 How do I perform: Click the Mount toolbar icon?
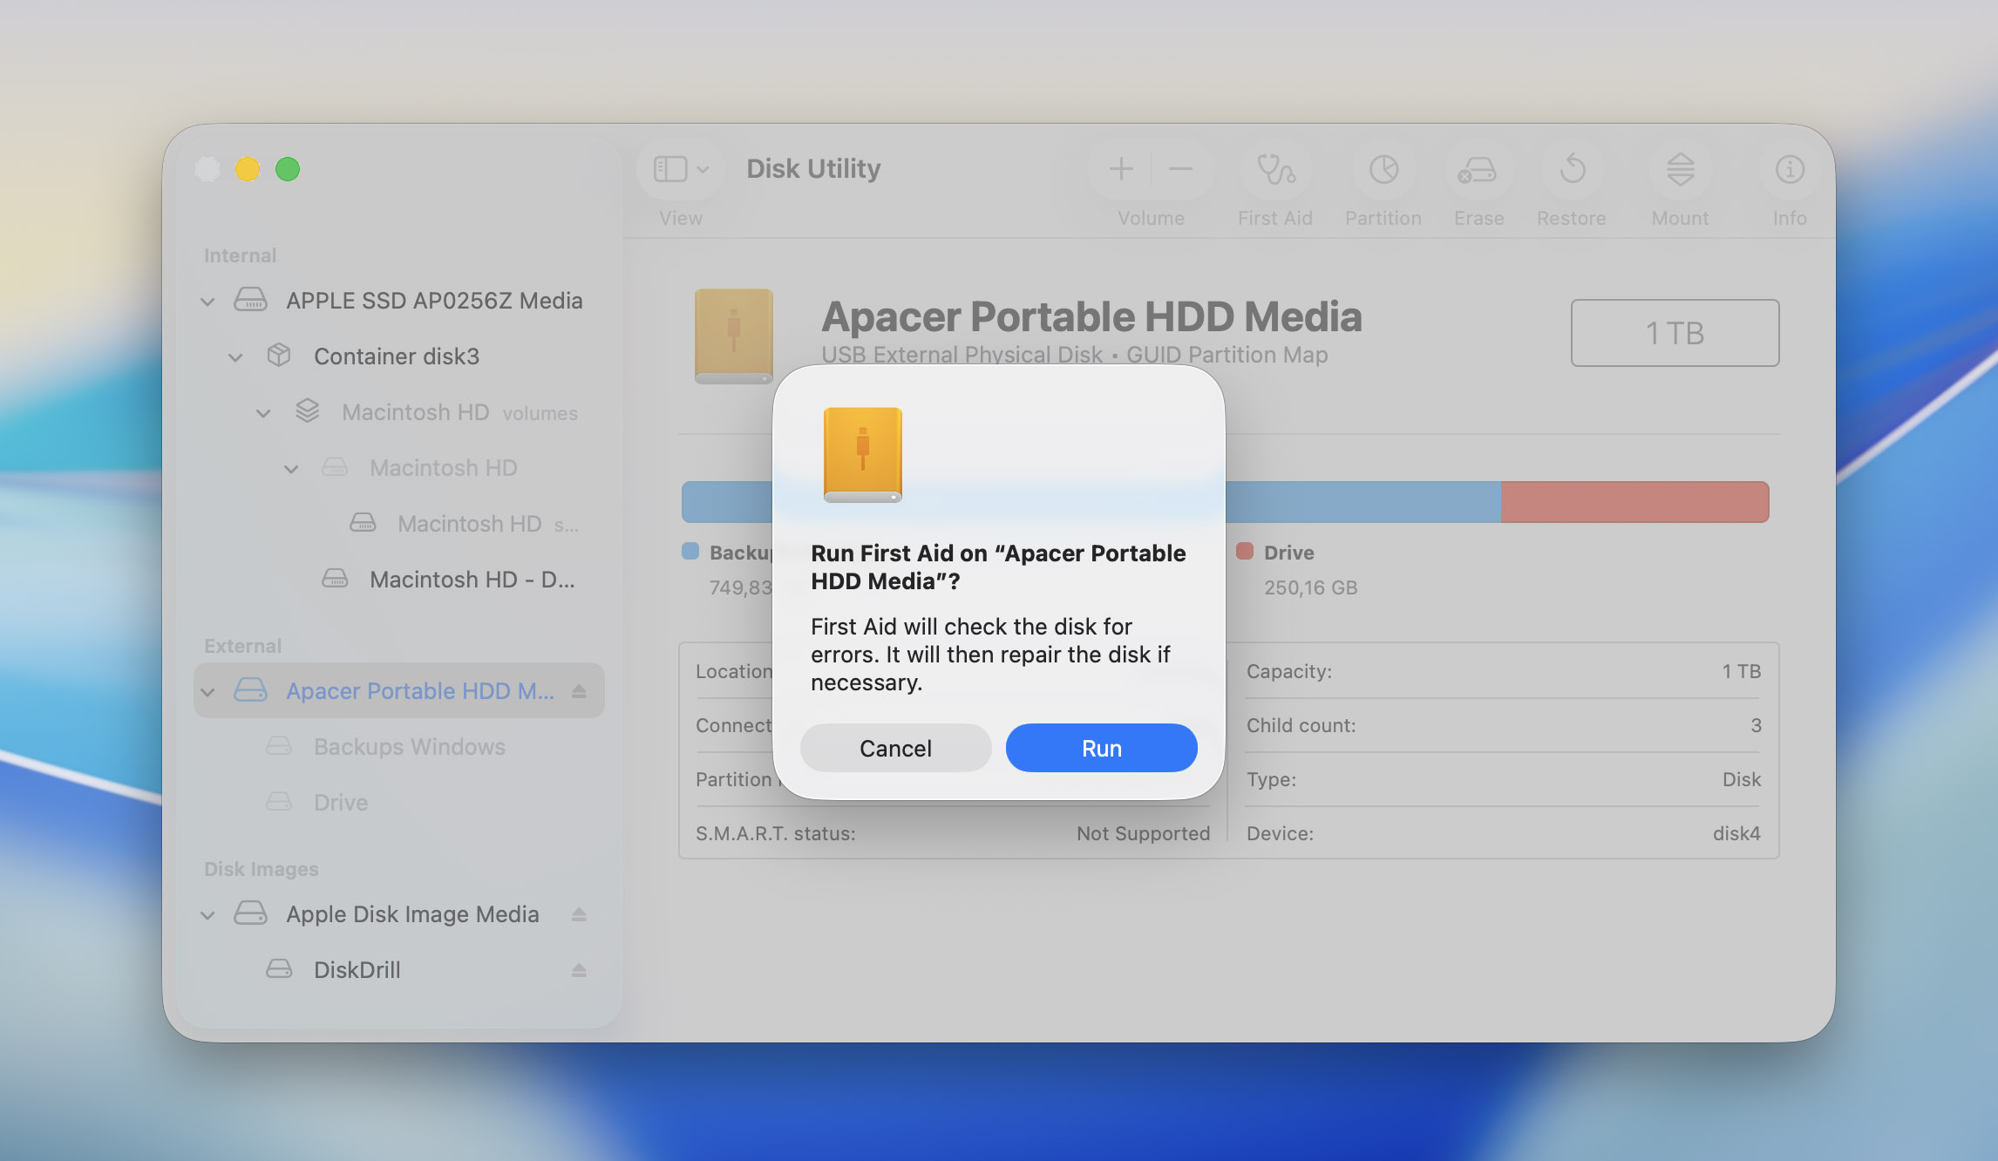click(x=1680, y=169)
